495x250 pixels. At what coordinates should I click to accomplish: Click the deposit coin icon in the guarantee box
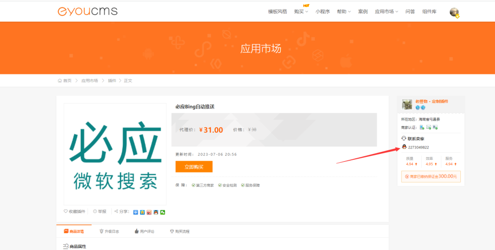click(407, 177)
